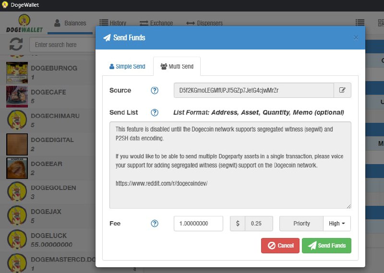This screenshot has width=384, height=273.
Task: Show help for the Send List
Action: click(x=155, y=113)
